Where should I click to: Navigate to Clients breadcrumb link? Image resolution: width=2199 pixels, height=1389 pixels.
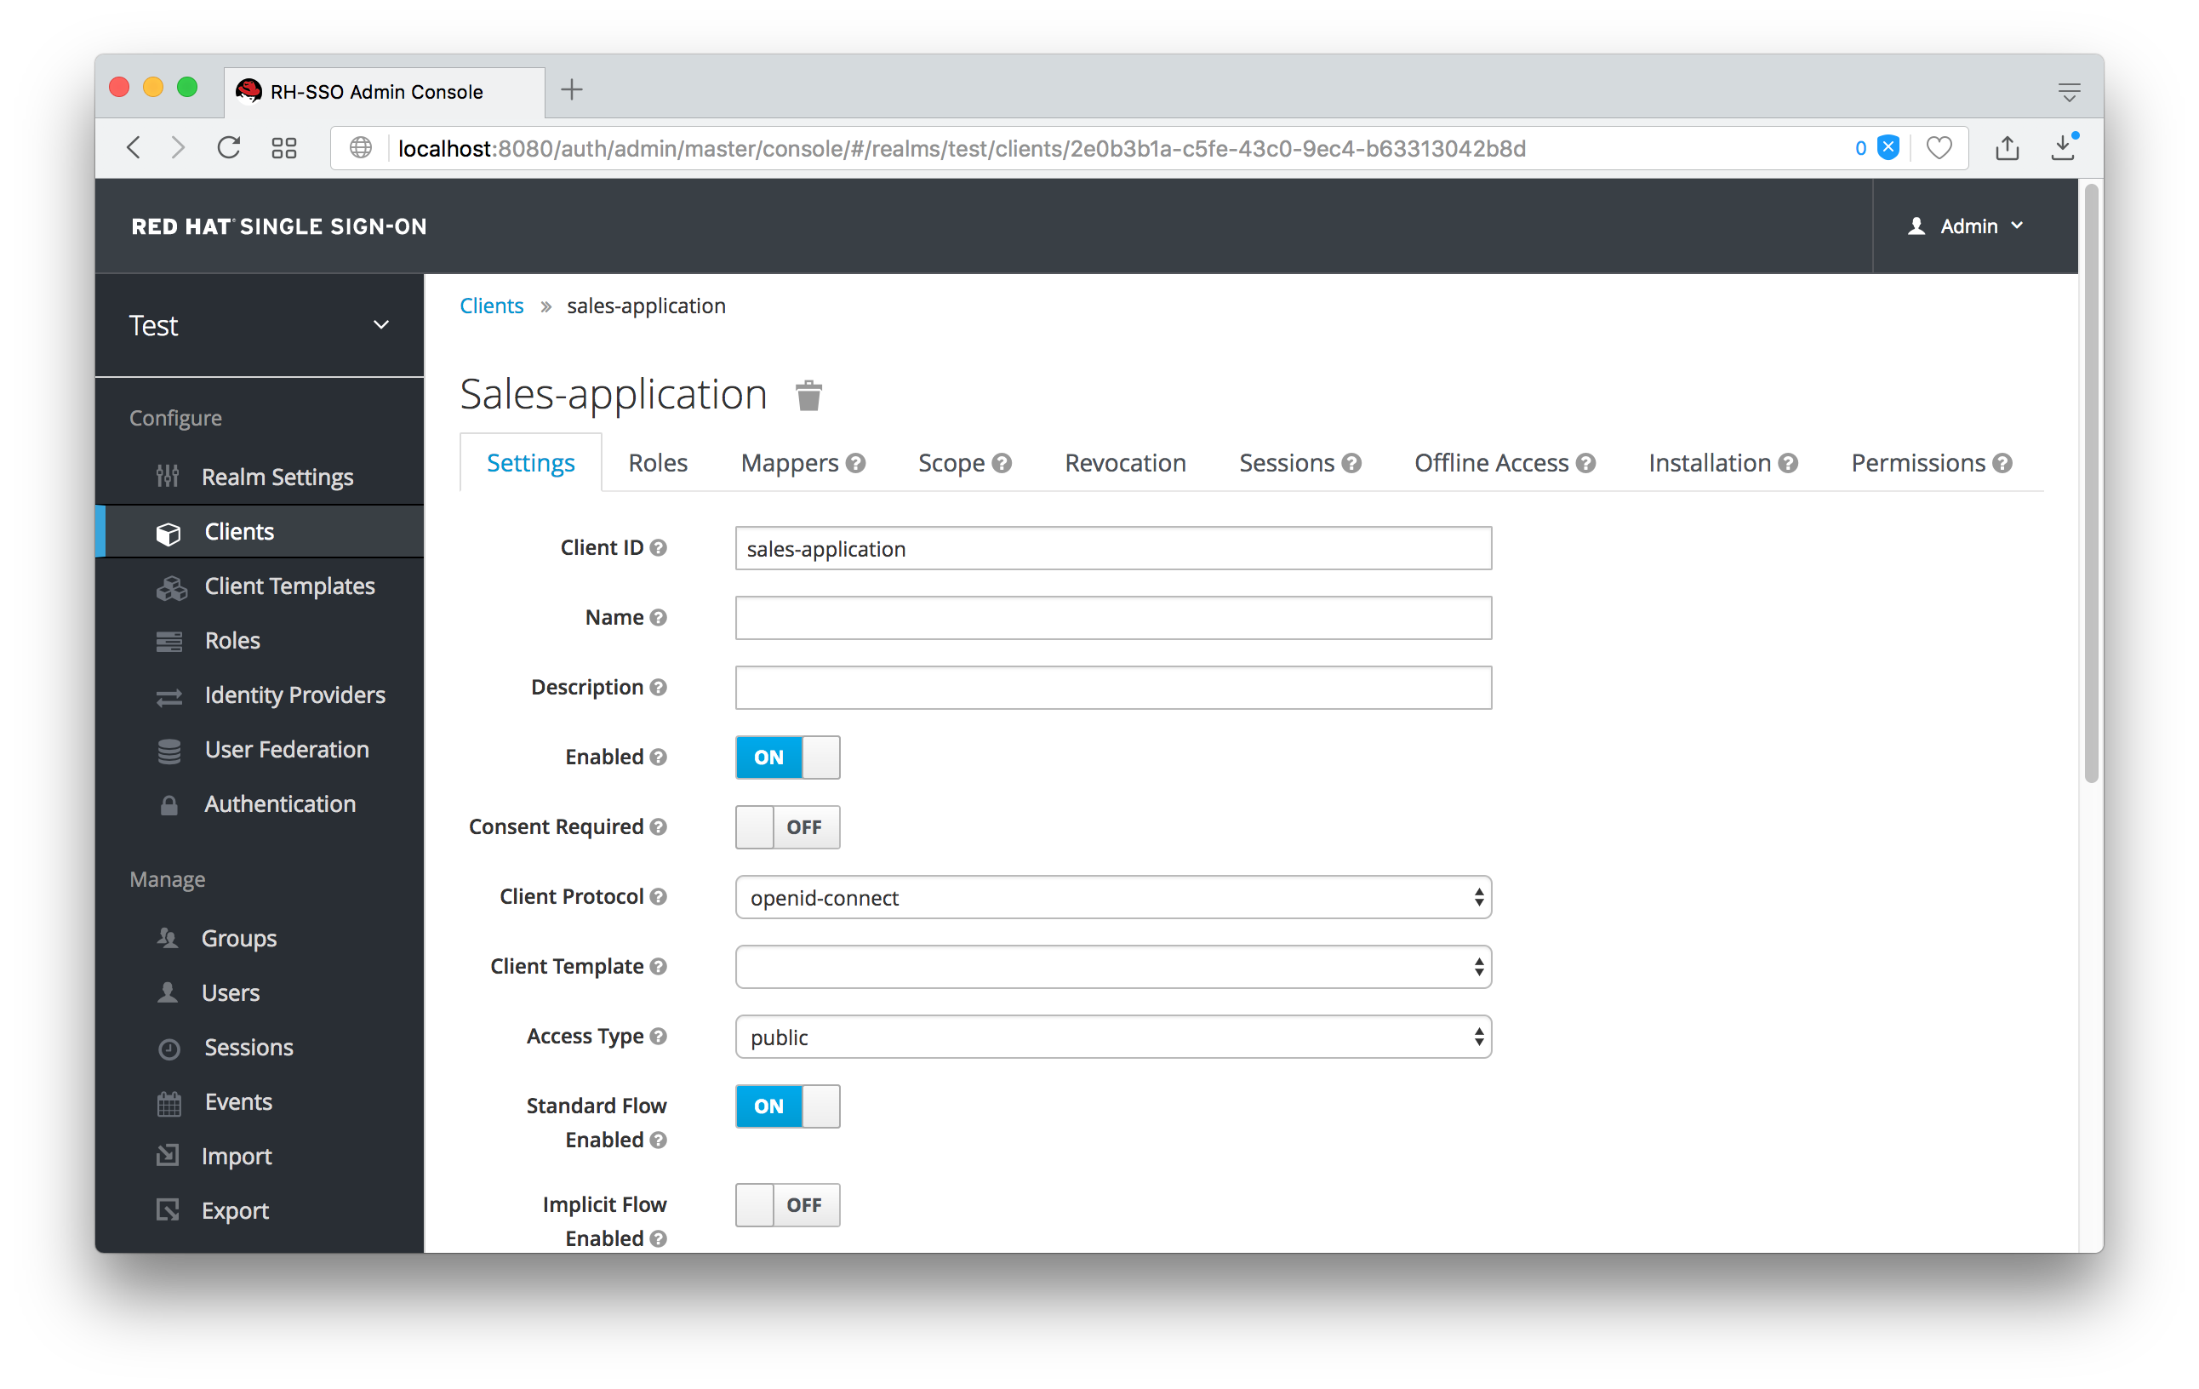491,306
